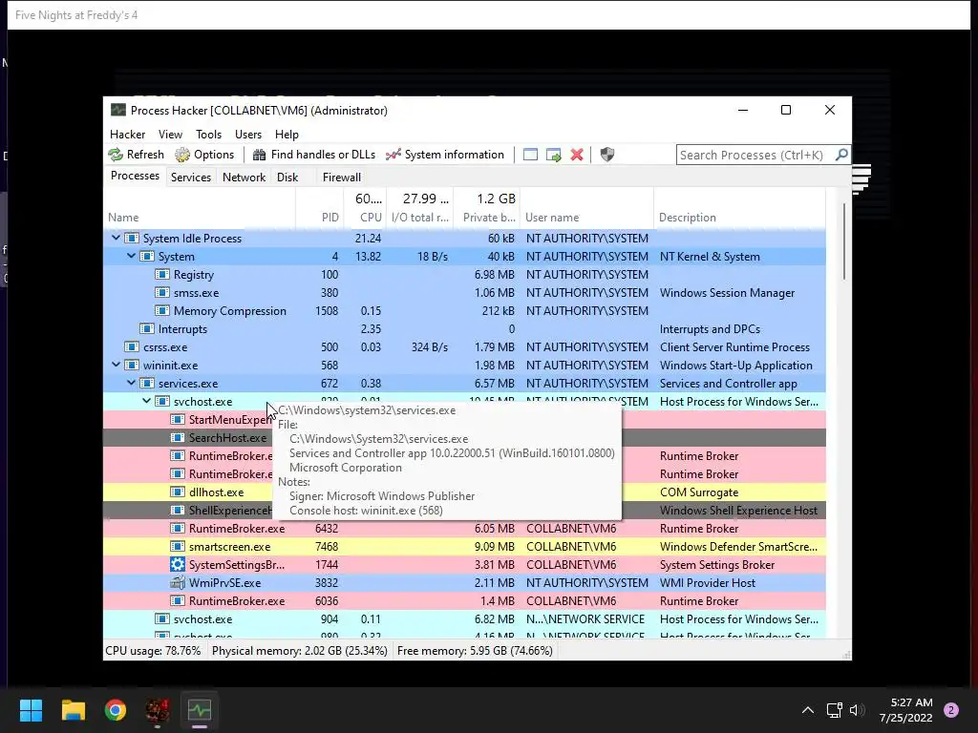Click the taskbar clock and date
Viewport: 978px width, 733px height.
tap(905, 710)
